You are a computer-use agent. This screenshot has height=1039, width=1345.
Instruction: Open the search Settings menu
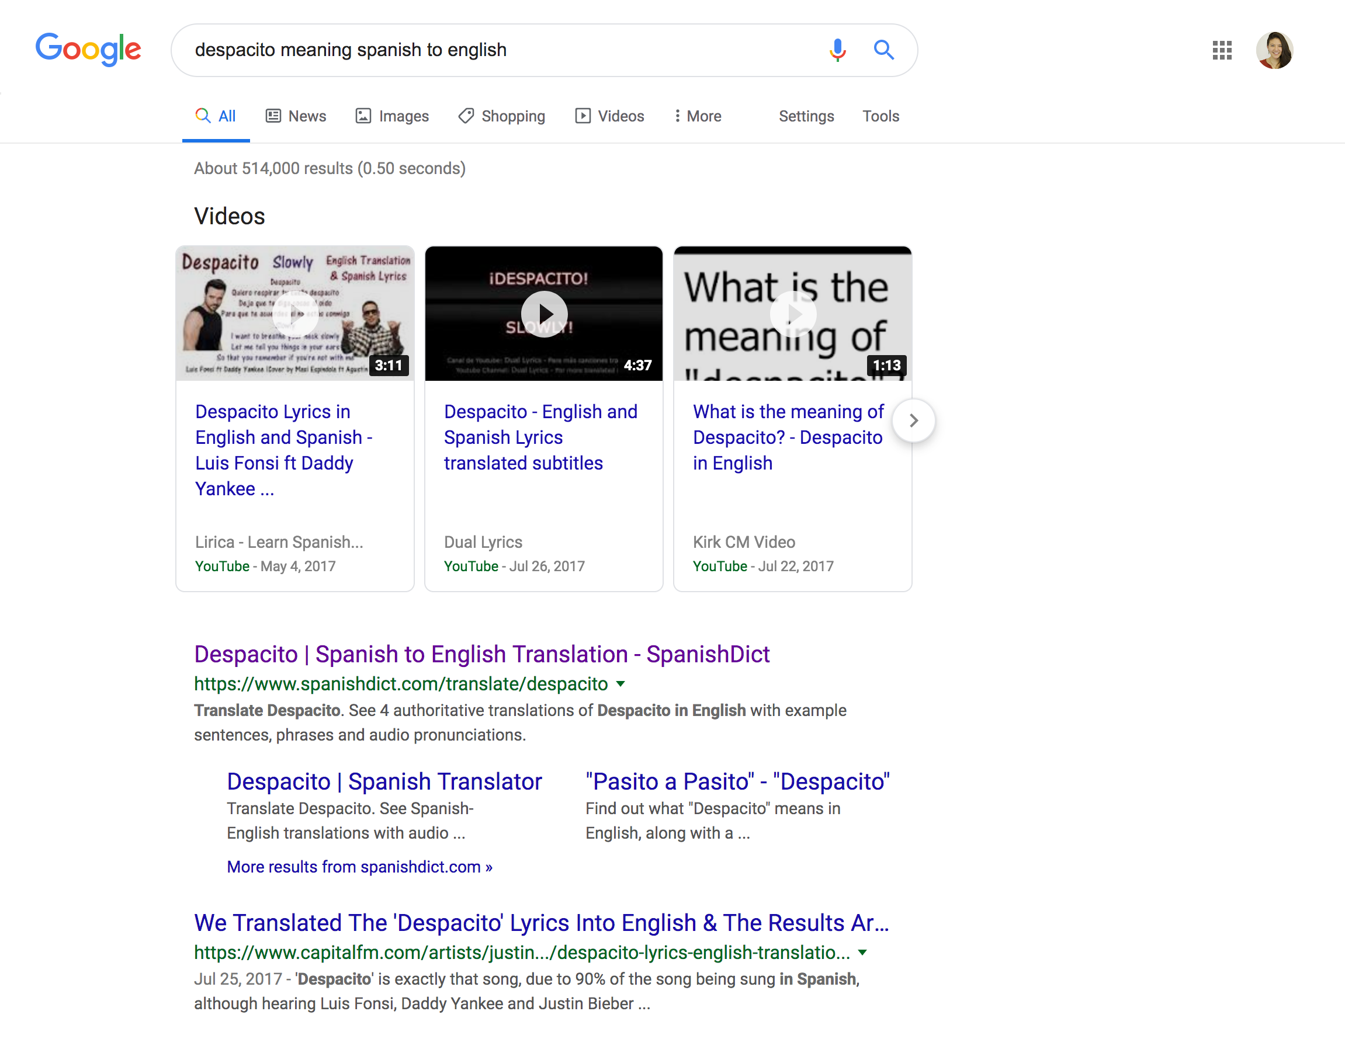pyautogui.click(x=806, y=116)
